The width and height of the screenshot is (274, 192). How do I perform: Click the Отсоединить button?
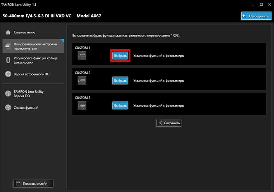pos(256,16)
